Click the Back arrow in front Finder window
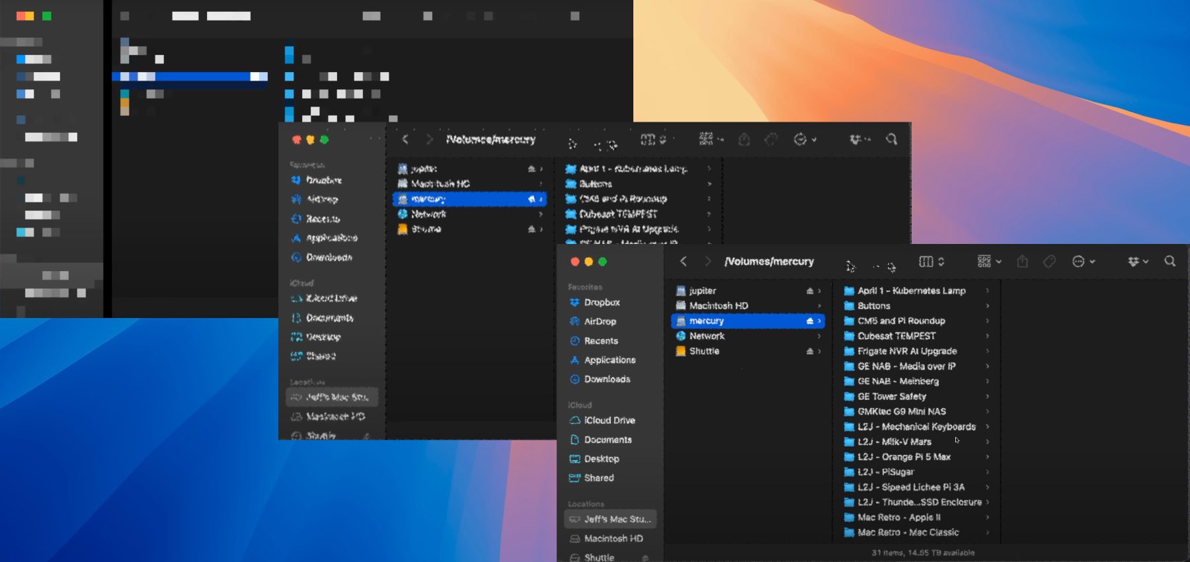 click(x=684, y=262)
